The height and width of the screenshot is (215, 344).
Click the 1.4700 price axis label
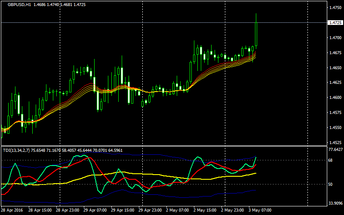(x=335, y=38)
